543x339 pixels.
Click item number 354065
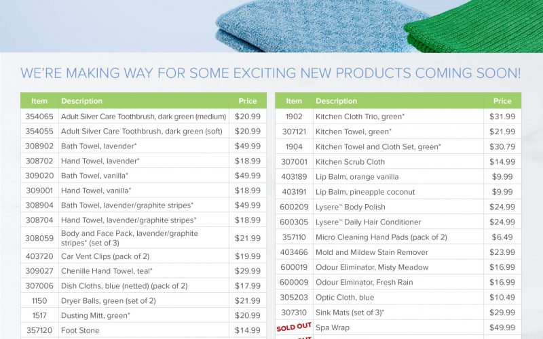(39, 117)
